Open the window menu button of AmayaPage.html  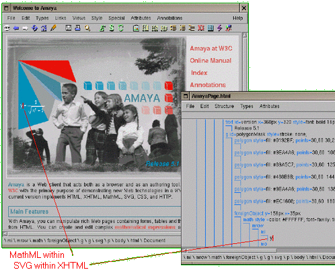(186, 96)
